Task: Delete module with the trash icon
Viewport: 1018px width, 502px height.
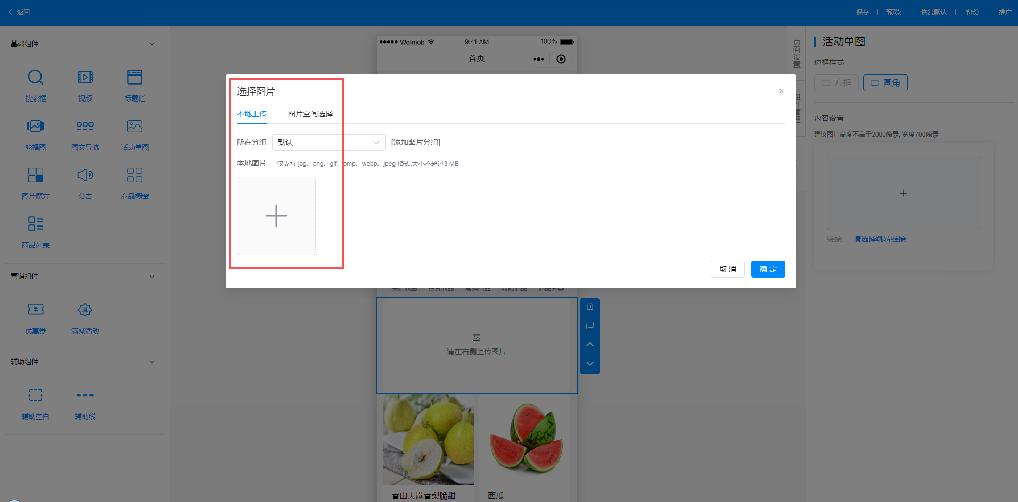Action: (x=590, y=306)
